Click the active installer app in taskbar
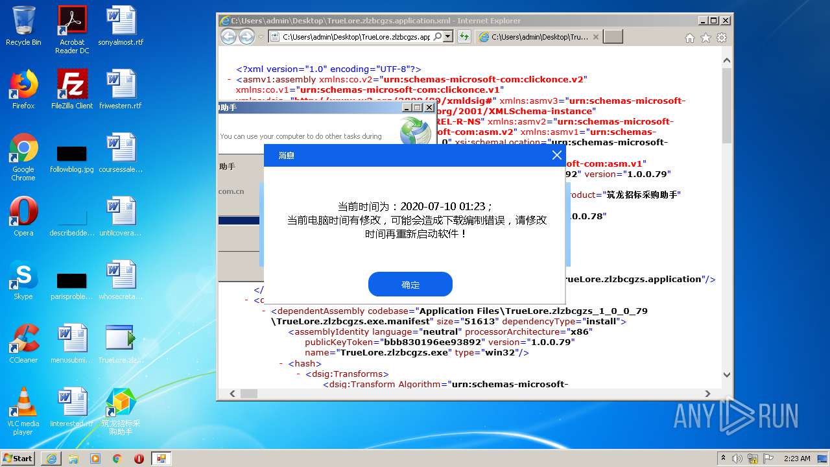The width and height of the screenshot is (830, 467). pos(161,458)
